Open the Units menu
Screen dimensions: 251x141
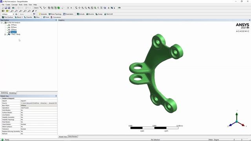25,5
